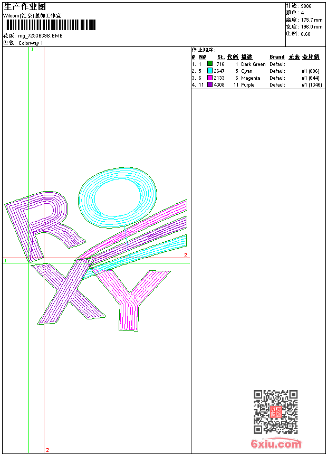This screenshot has width=327, height=454.
Task: Click the sequin count #1 (644)
Action: 311,78
